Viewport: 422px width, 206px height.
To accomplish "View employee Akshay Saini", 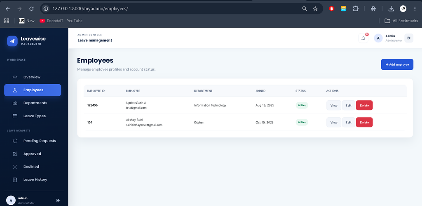I will pyautogui.click(x=334, y=123).
